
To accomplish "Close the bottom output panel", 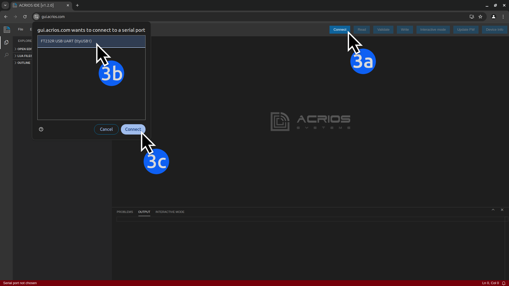I will [x=502, y=210].
